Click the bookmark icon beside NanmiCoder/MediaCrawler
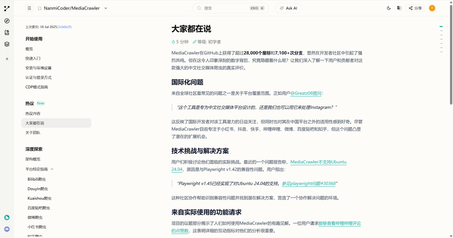The width and height of the screenshot is (453, 238). (39, 8)
